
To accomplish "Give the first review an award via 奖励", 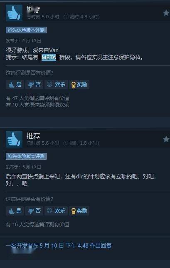I will click(x=79, y=85).
